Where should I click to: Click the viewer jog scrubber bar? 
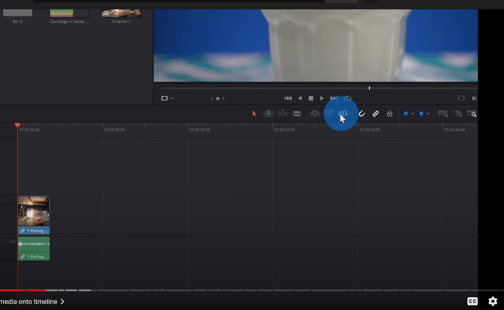pyautogui.click(x=319, y=88)
